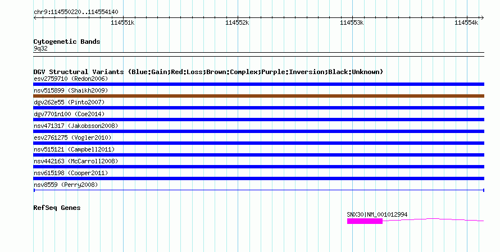Click the thin magenta SNX30 intron line
This screenshot has width=500, height=252.
point(433,219)
